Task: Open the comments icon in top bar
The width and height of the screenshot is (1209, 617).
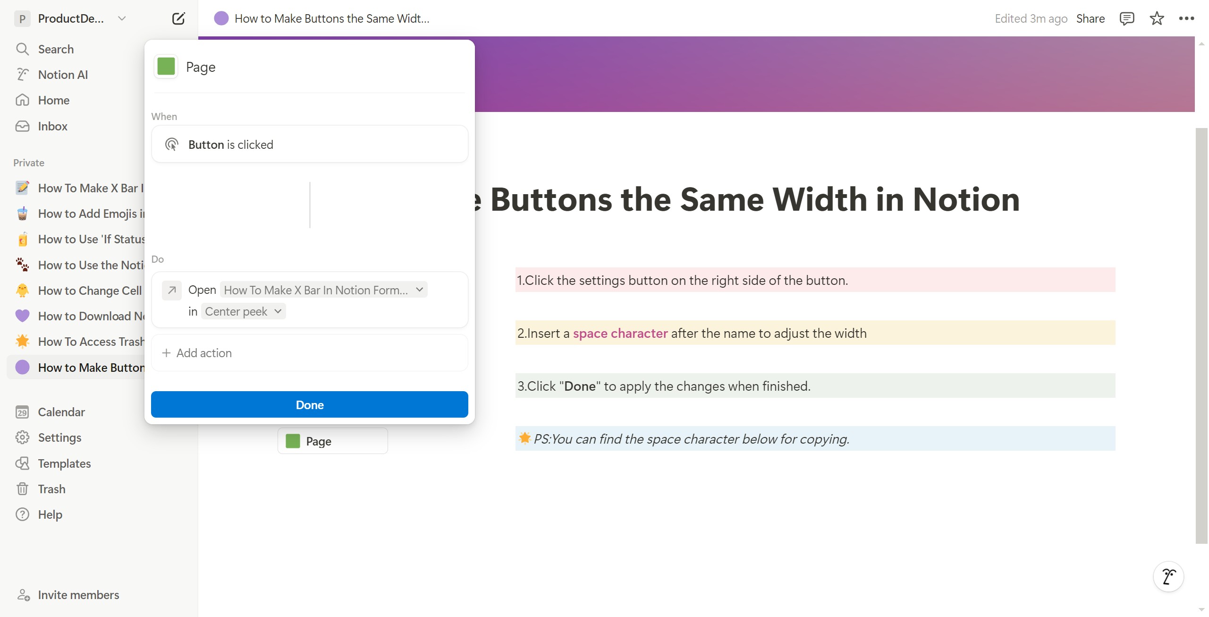Action: click(x=1127, y=18)
